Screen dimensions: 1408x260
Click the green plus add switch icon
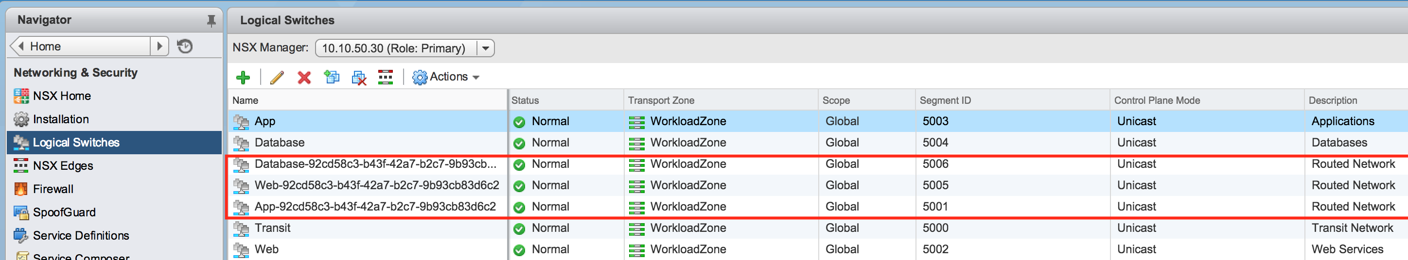click(x=243, y=78)
